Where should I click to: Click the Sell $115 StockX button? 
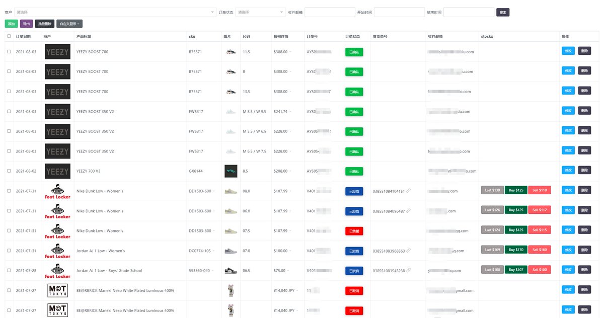click(540, 230)
